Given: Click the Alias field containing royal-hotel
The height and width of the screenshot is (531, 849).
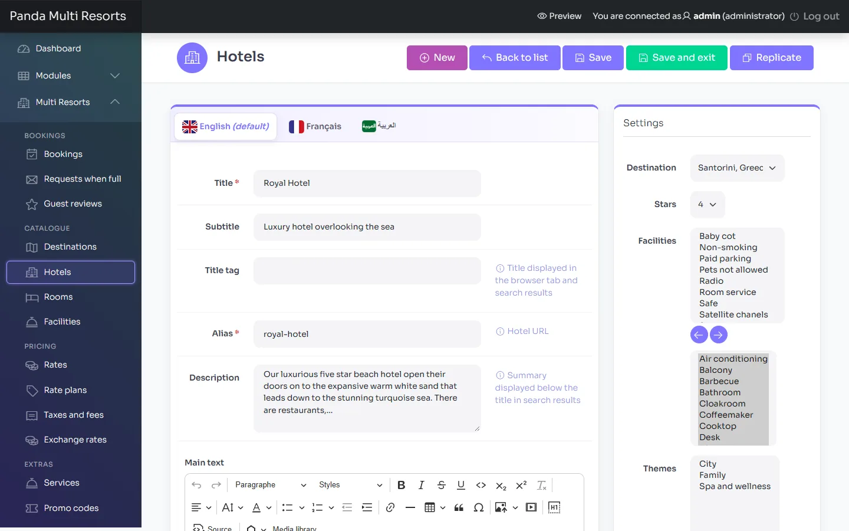Looking at the screenshot, I should [367, 334].
